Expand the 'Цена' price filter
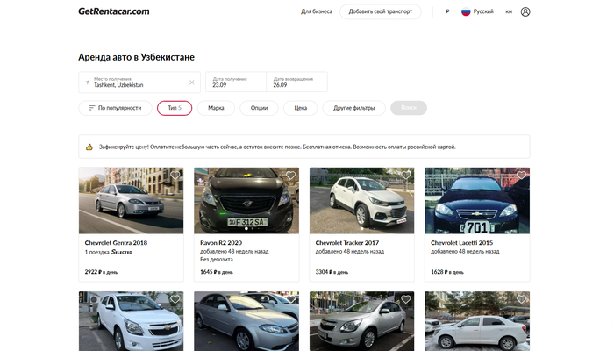 point(301,108)
